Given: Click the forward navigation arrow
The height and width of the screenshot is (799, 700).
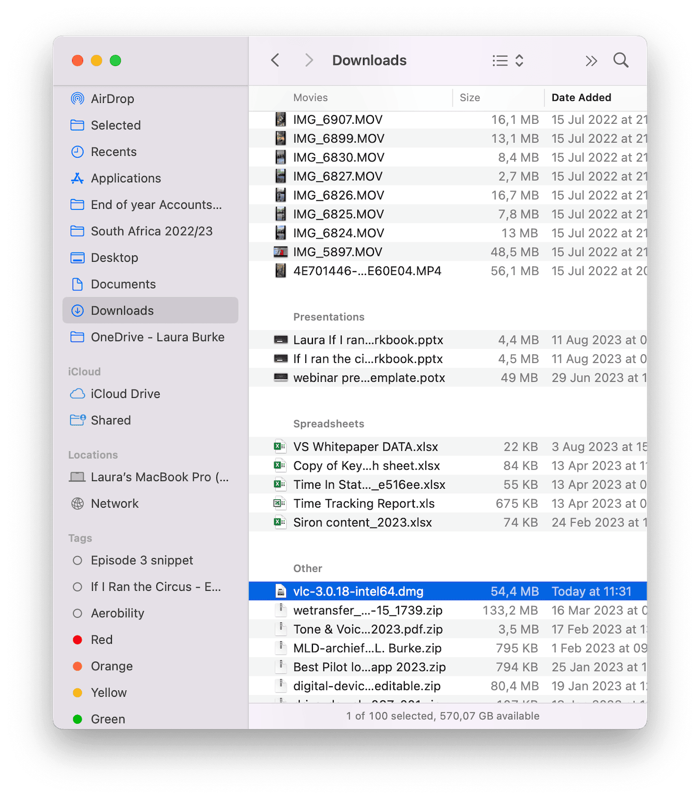Looking at the screenshot, I should (309, 60).
